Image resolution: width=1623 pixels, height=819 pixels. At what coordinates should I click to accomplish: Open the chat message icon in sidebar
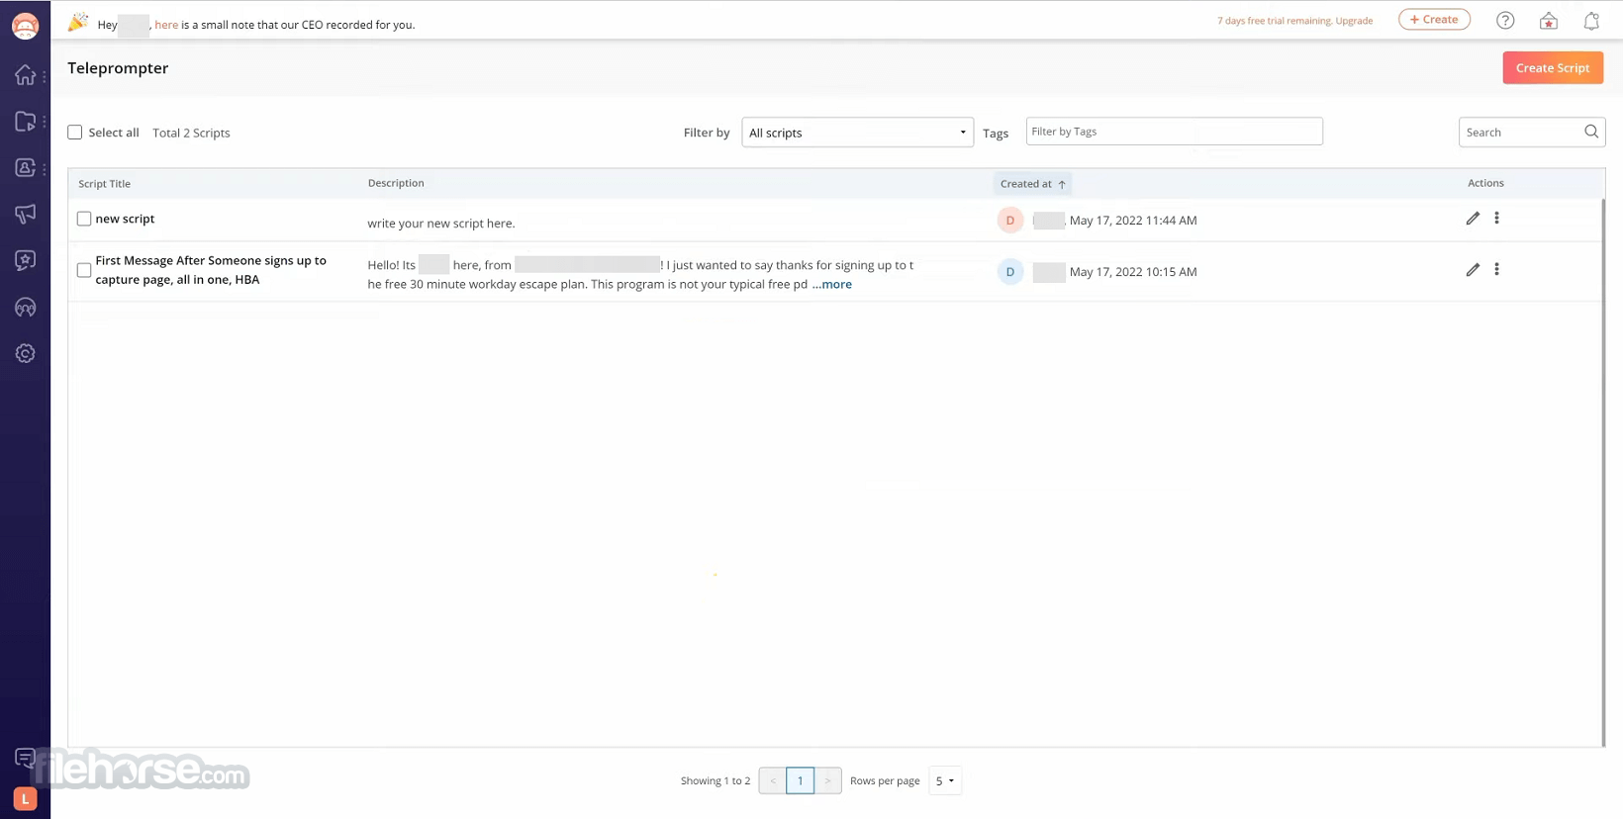pos(25,759)
